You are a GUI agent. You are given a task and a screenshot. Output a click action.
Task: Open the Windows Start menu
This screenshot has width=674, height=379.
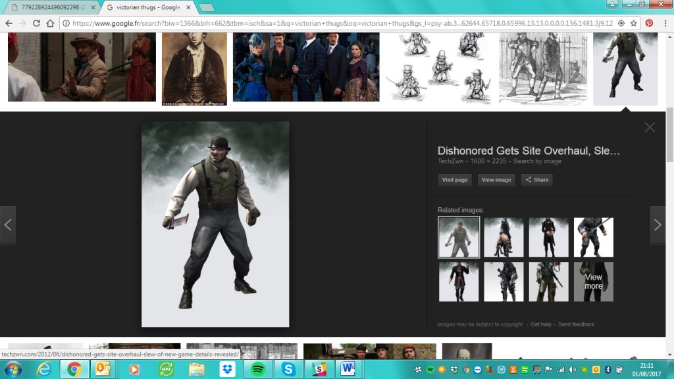point(13,370)
